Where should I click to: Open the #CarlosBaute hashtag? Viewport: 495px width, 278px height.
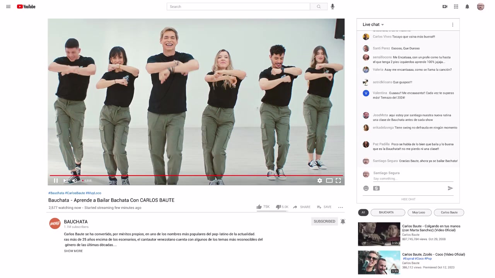(75, 193)
